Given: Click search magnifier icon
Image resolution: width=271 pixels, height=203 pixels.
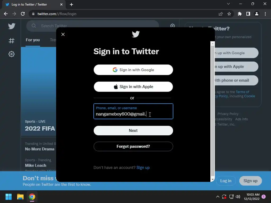Looking at the screenshot, I should 34,26.
